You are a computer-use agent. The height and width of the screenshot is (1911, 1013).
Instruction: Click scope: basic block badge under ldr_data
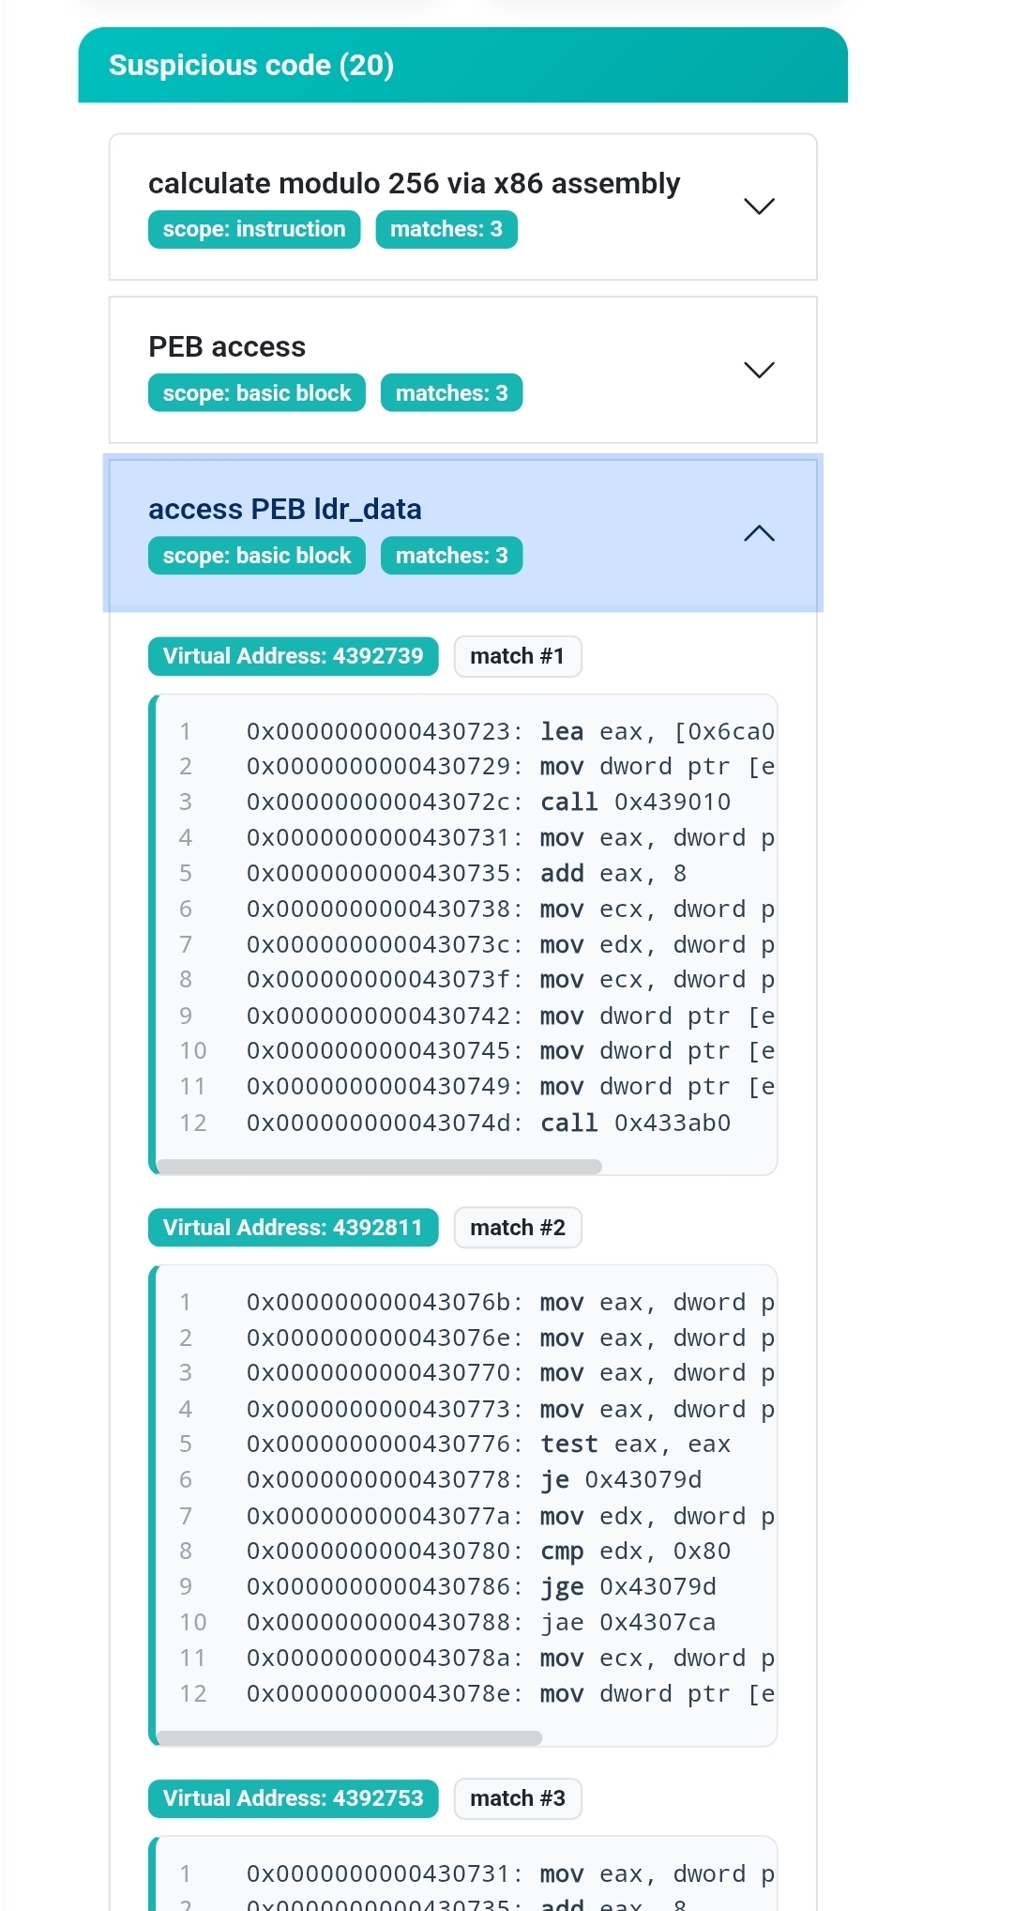257,556
